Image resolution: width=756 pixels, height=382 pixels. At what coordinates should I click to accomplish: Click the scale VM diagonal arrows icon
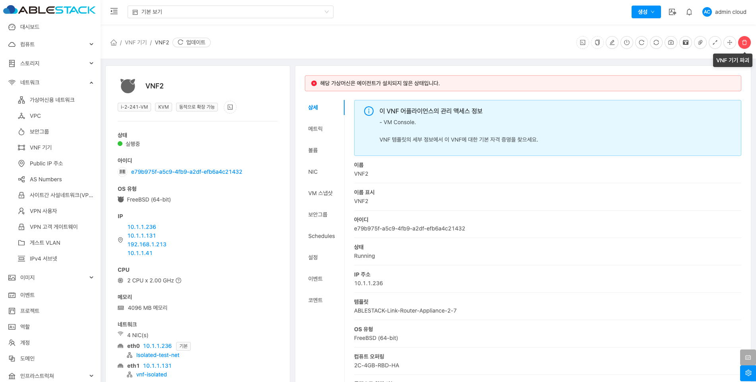point(715,42)
